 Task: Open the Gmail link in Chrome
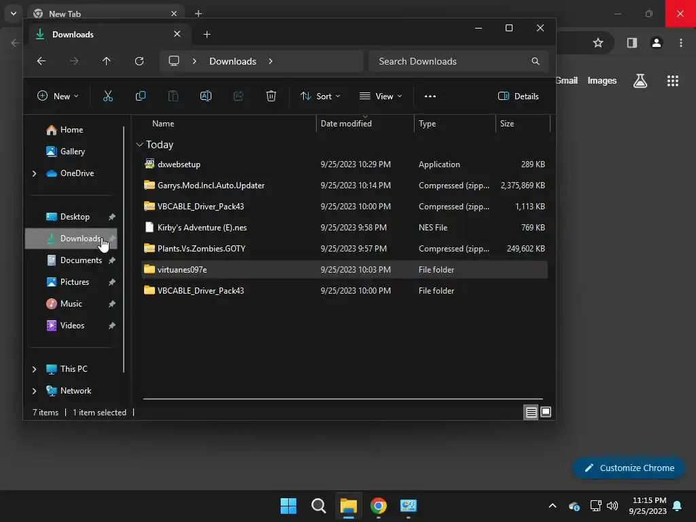[x=567, y=80]
